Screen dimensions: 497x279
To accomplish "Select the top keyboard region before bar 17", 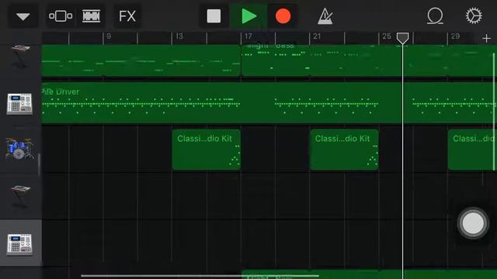I will pos(141,60).
